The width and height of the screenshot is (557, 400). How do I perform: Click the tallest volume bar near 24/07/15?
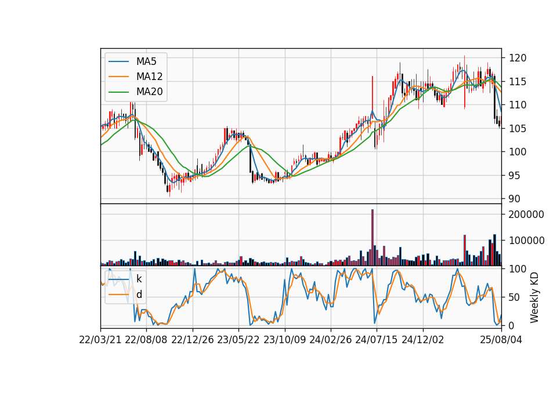click(372, 238)
